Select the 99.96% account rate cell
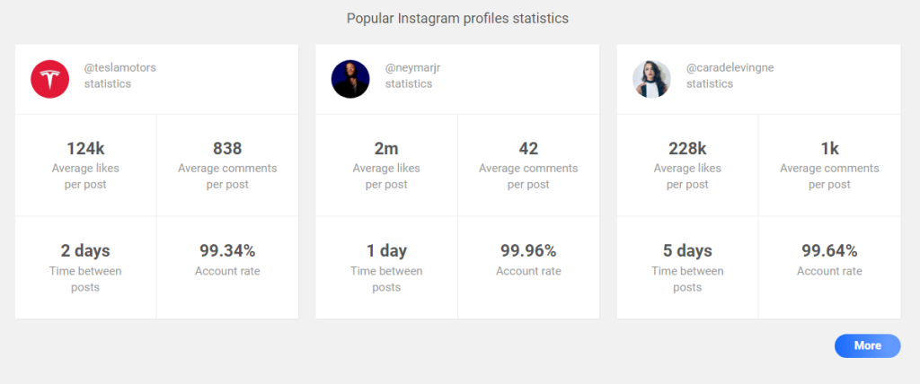This screenshot has height=384, width=920. click(528, 268)
